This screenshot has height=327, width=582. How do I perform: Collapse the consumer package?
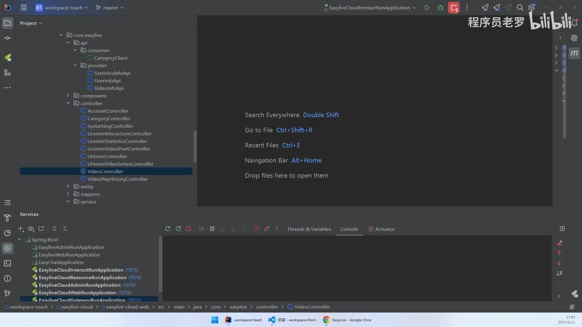75,50
